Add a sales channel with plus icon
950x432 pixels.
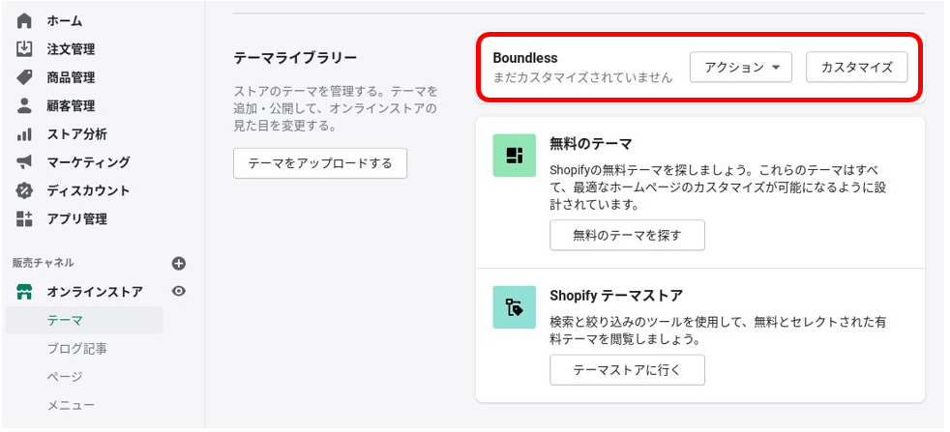179,263
